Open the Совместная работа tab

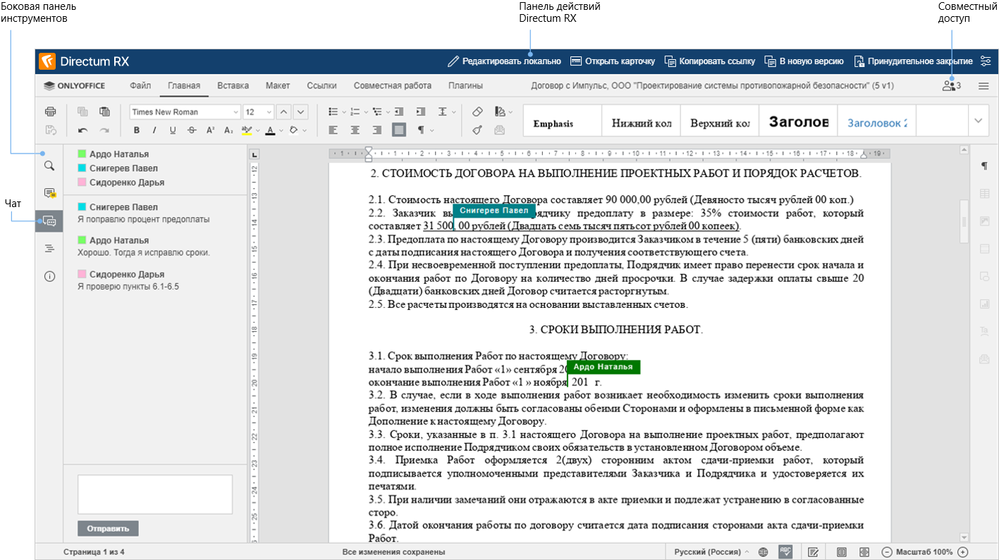pos(392,86)
